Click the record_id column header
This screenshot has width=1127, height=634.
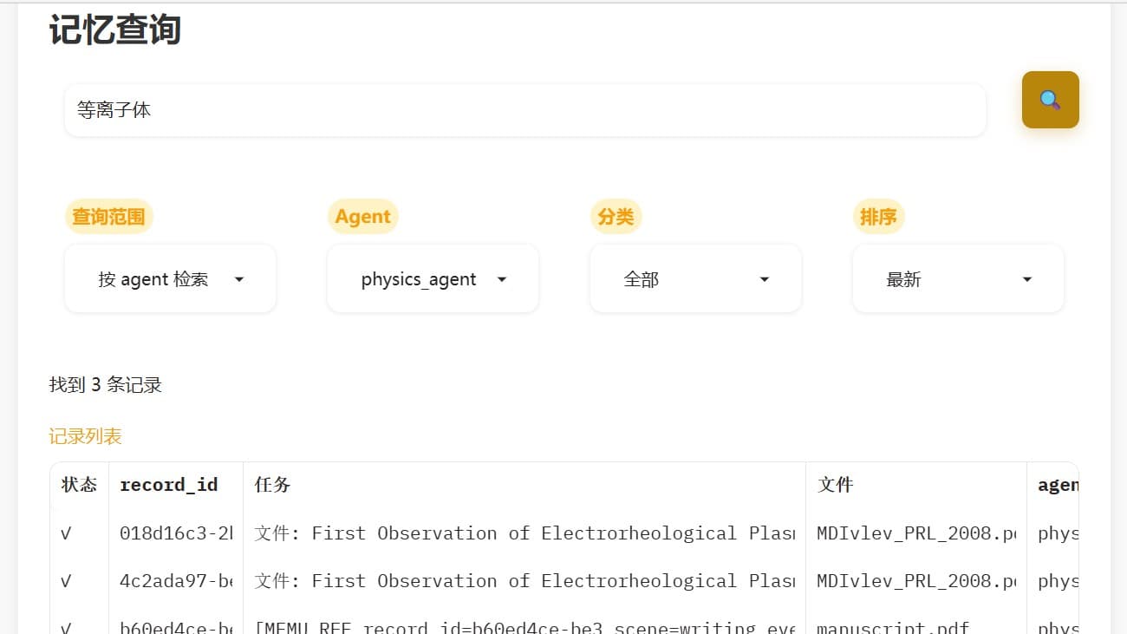[168, 484]
